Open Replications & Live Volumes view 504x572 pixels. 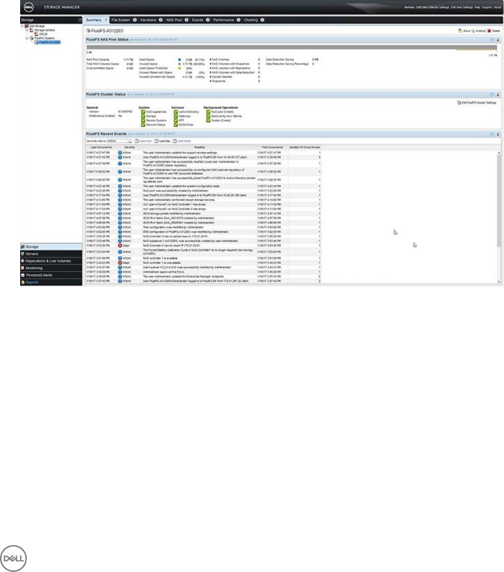[51, 261]
